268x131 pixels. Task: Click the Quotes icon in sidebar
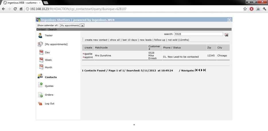(40, 85)
